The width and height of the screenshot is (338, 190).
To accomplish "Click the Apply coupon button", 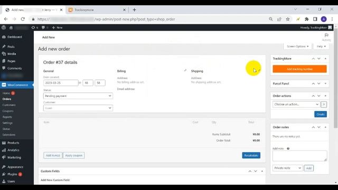I will coord(74,155).
